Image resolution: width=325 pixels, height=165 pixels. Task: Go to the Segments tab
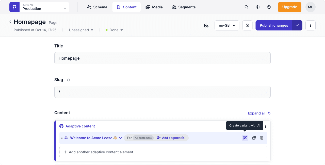click(184, 7)
